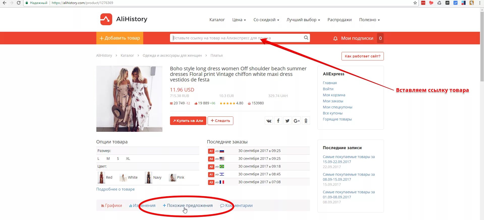Share product on Google Plus
Screen dimensions: 484x220
[x=297, y=121]
